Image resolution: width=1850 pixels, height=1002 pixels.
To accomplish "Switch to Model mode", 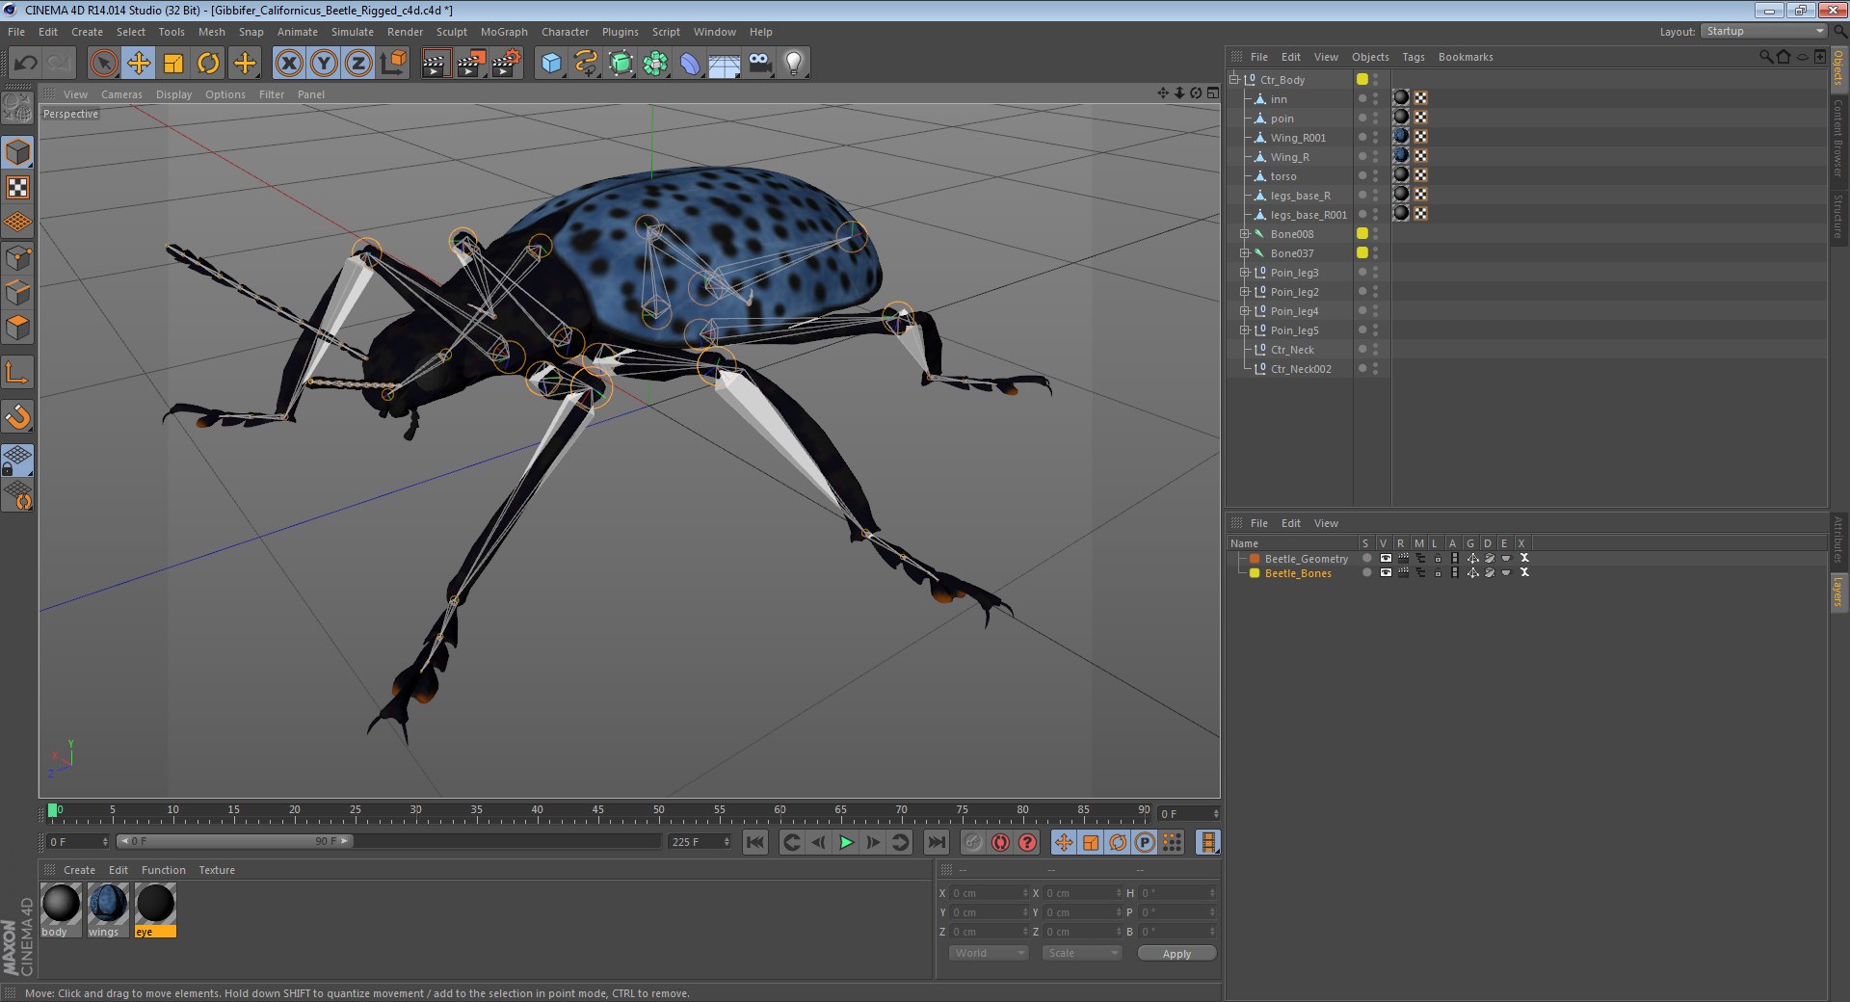I will (x=18, y=152).
